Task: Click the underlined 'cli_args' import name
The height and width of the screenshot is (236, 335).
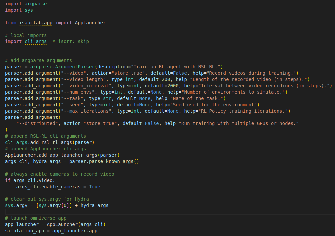Action: tap(36, 41)
